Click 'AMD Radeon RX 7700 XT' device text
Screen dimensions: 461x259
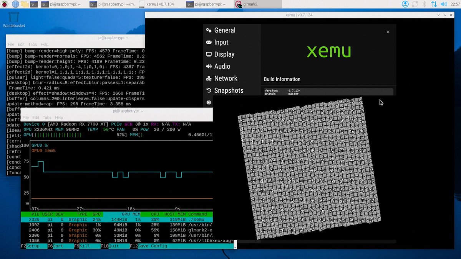(x=79, y=125)
